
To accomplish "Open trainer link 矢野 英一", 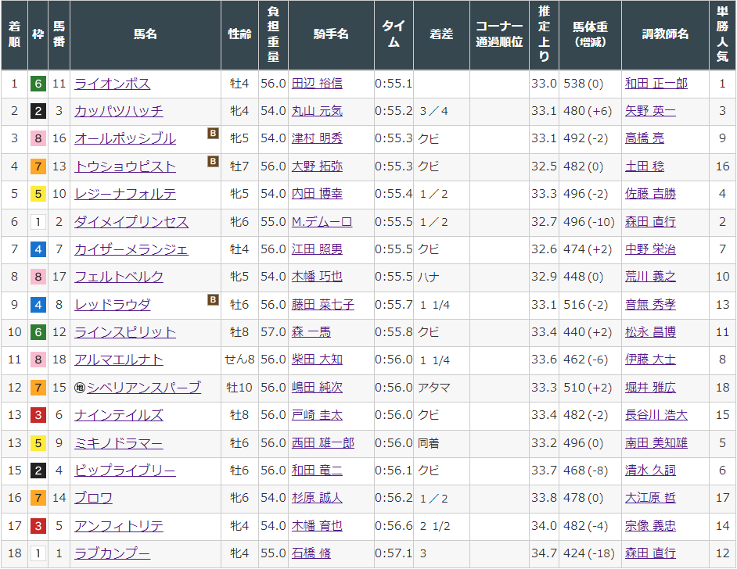I will tap(650, 111).
